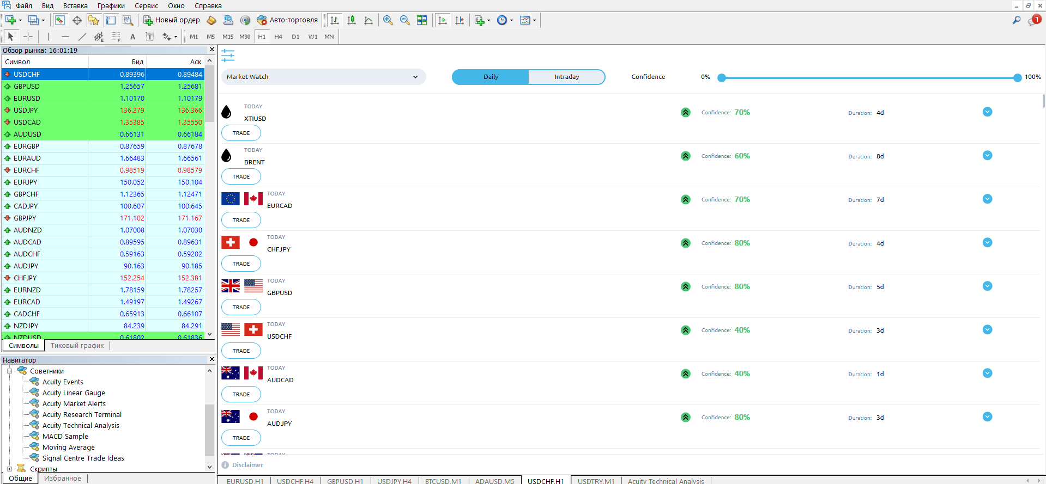Viewport: 1046px width, 484px height.
Task: Zoom in the chart
Action: click(x=388, y=20)
